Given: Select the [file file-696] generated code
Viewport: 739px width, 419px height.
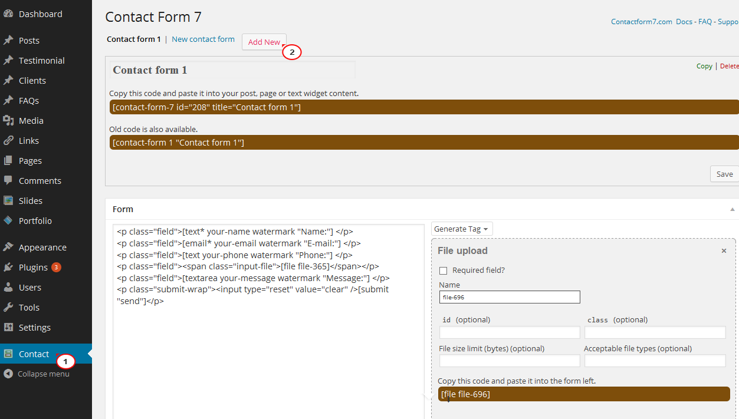Looking at the screenshot, I should (584, 394).
